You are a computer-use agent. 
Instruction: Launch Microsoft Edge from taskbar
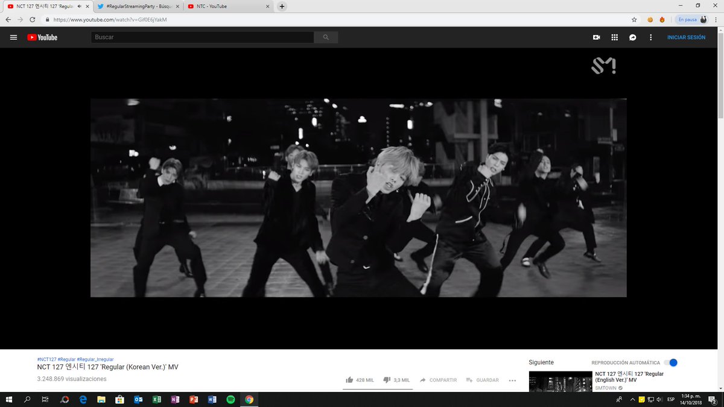(x=83, y=399)
